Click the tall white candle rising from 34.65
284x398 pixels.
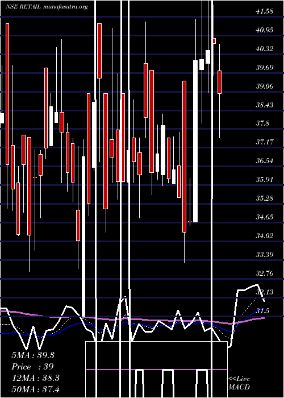coord(195,141)
